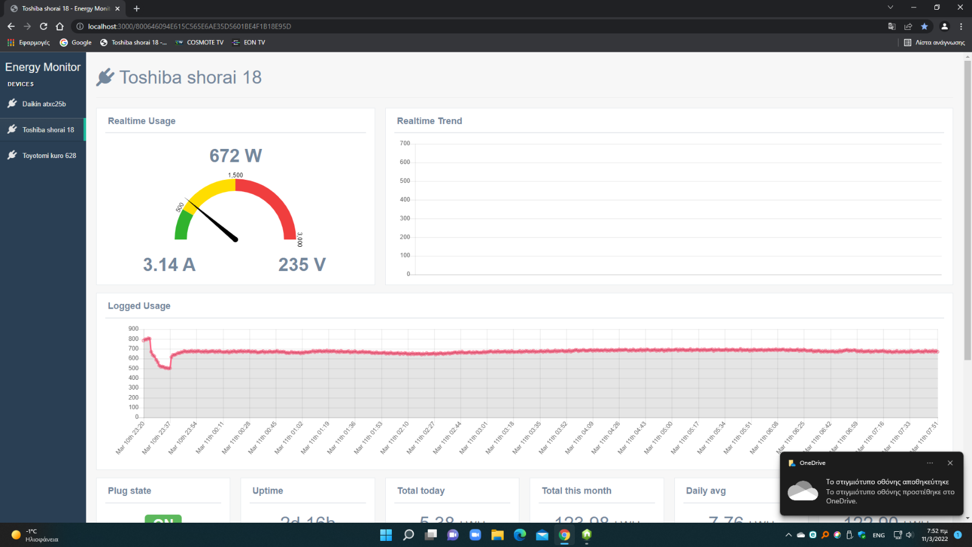
Task: Click the large plug icon in page header
Action: coord(105,77)
